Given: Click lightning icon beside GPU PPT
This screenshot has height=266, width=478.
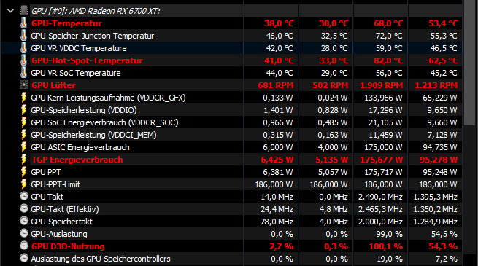Looking at the screenshot, I should point(24,172).
